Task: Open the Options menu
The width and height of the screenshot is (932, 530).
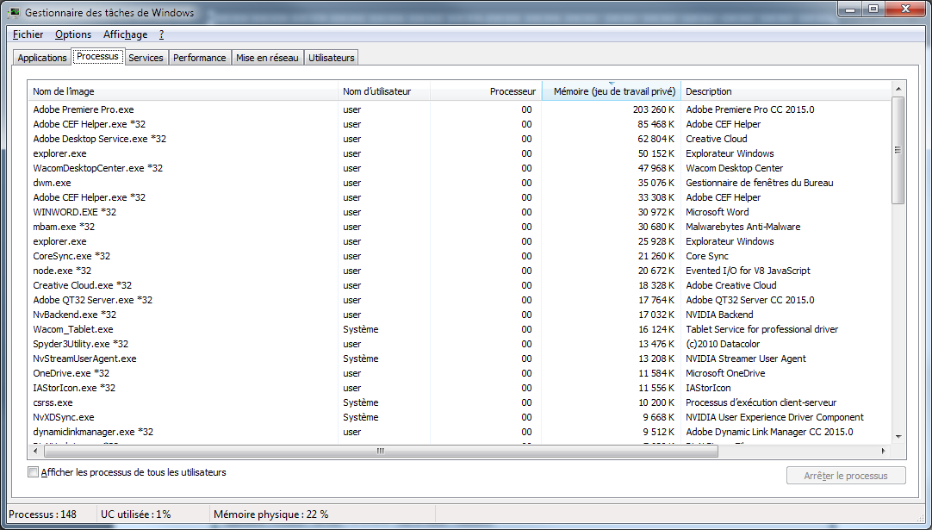Action: (x=73, y=34)
